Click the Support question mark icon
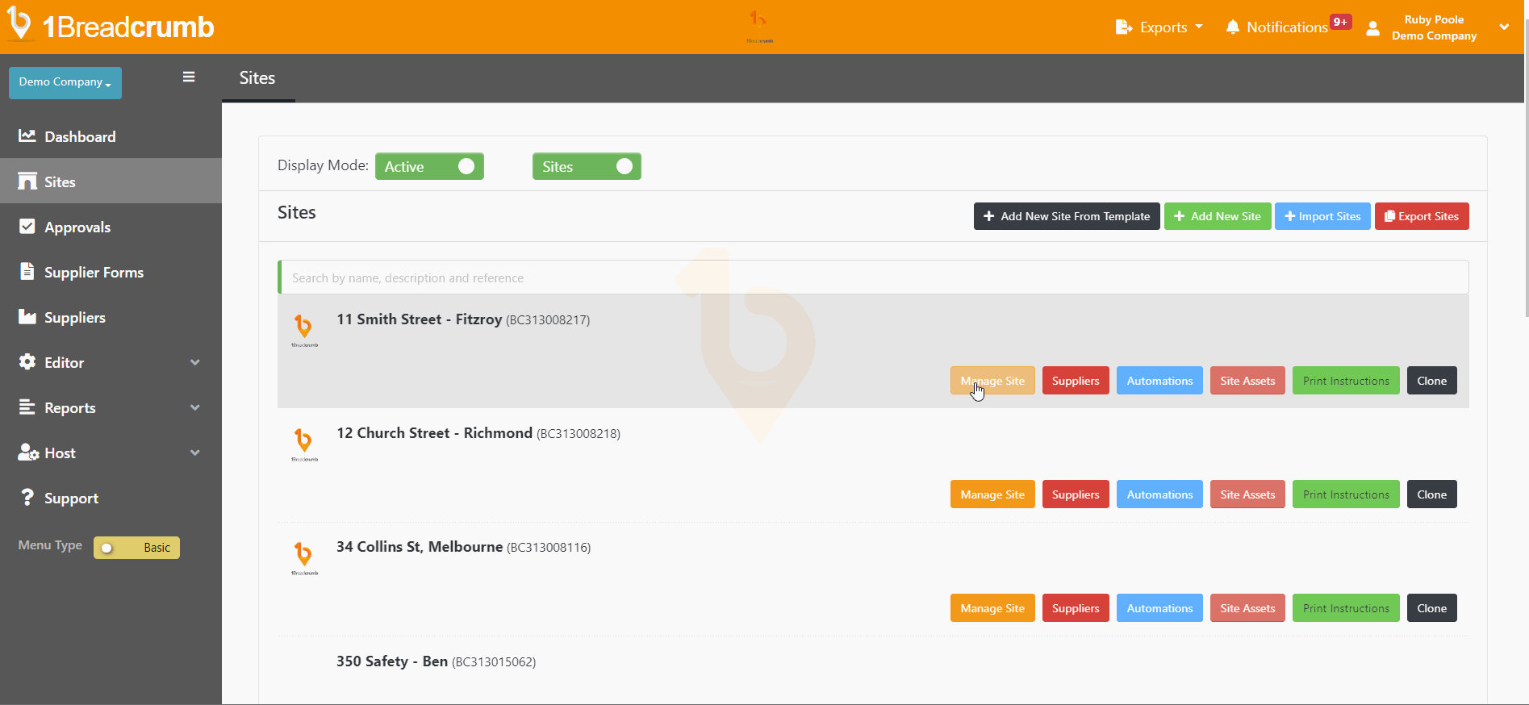Image resolution: width=1529 pixels, height=705 pixels. pyautogui.click(x=27, y=498)
